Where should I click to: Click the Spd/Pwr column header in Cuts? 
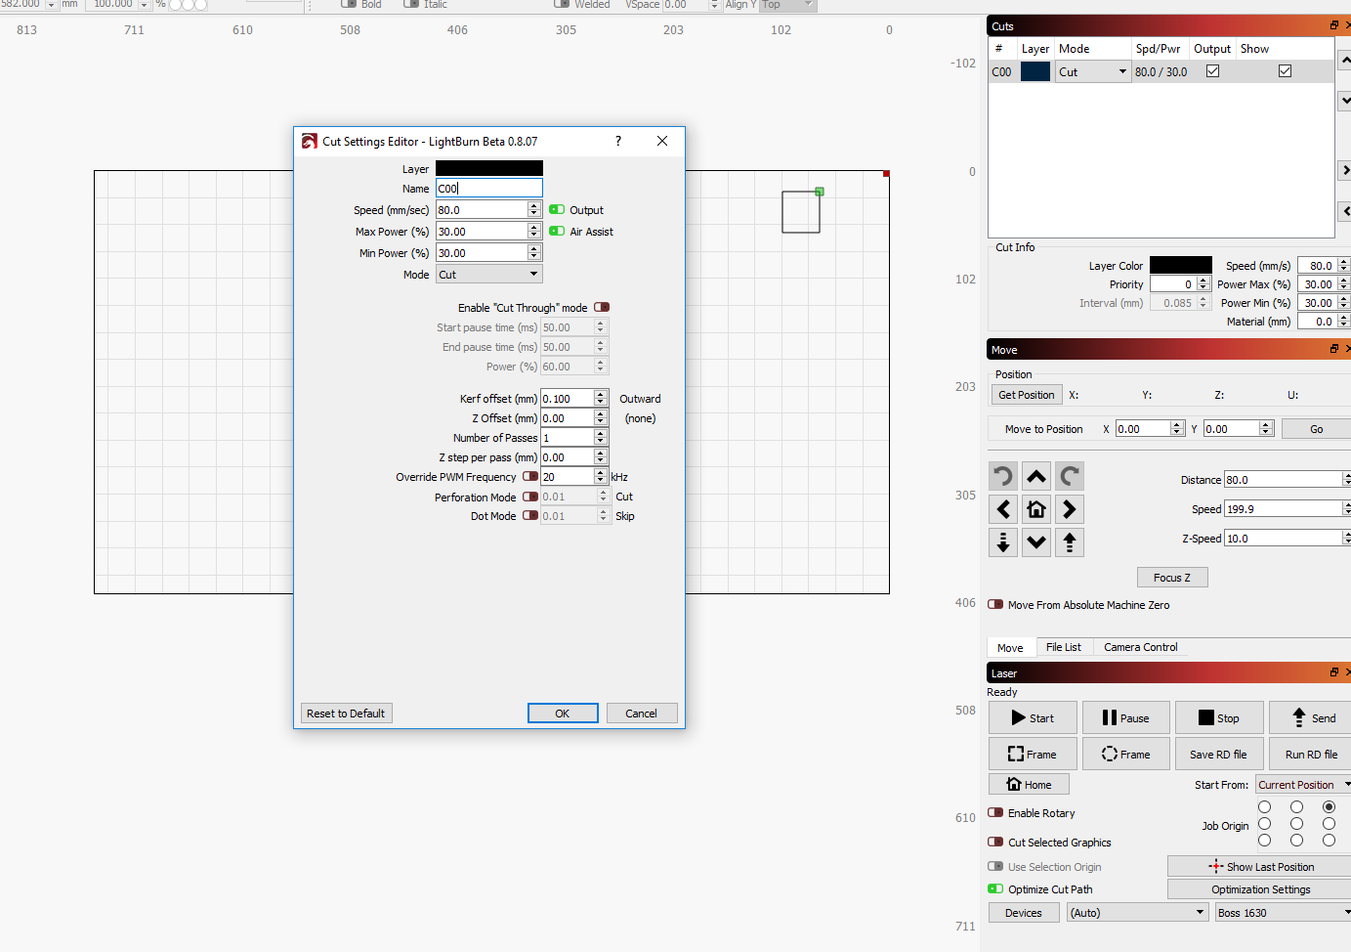coord(1159,49)
